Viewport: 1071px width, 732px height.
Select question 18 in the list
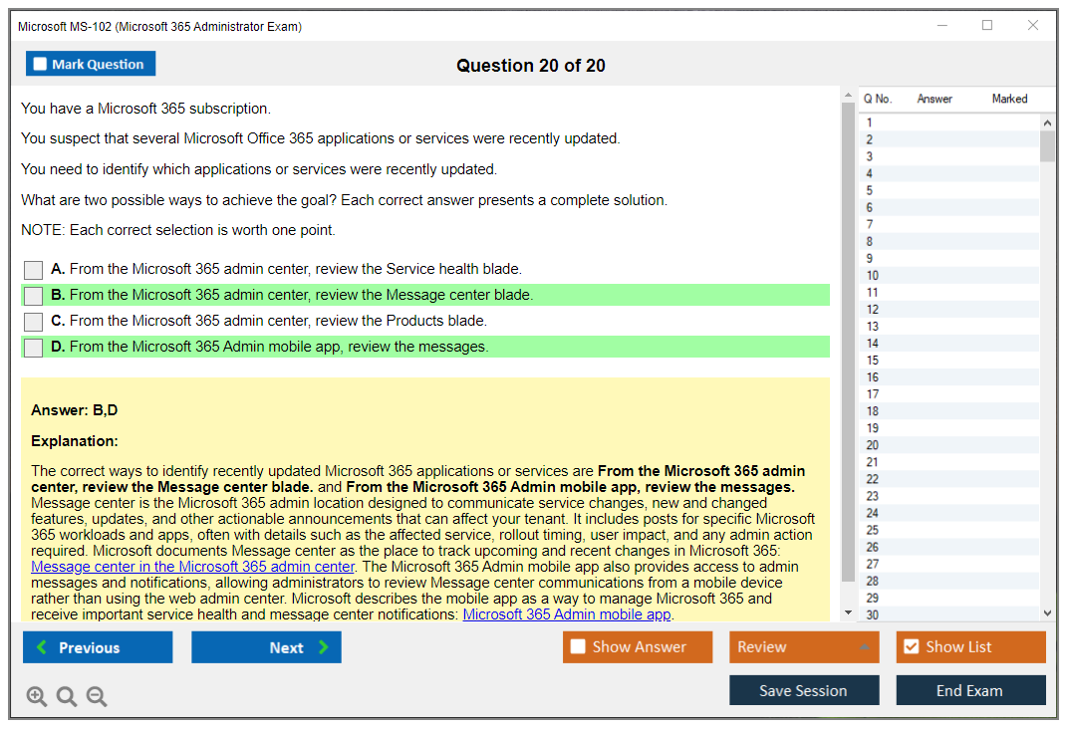[x=949, y=411]
